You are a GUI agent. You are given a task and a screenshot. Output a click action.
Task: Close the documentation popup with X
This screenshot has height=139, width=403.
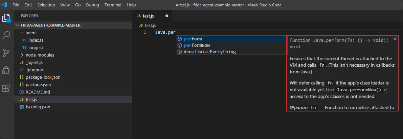pyautogui.click(x=395, y=39)
